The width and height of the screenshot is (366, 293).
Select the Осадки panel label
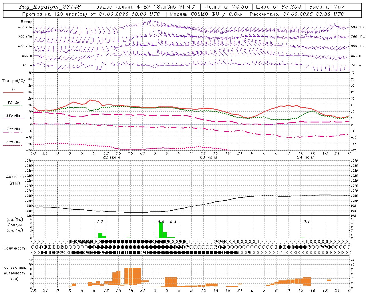[x=15, y=225]
